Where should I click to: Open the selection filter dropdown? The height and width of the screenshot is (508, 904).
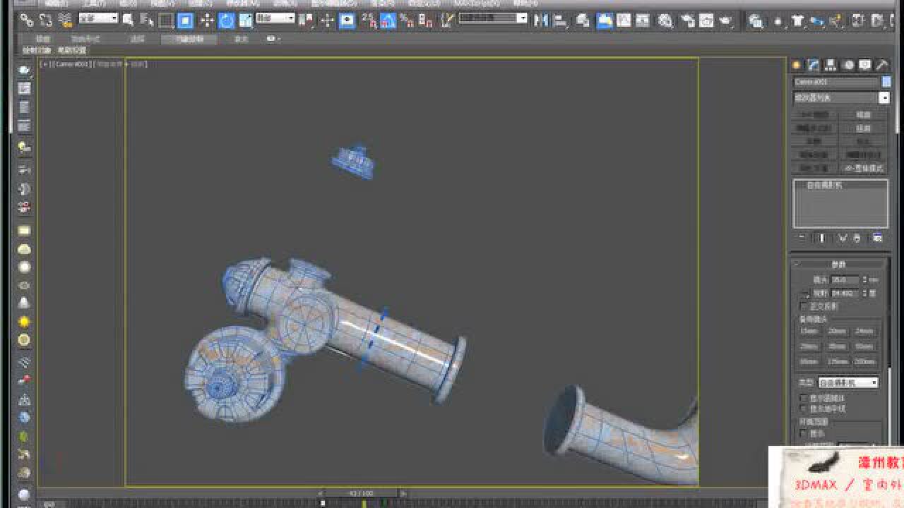pos(97,18)
